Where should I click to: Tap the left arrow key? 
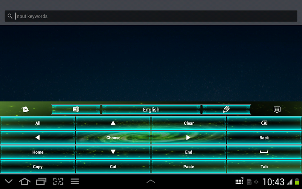(x=38, y=138)
